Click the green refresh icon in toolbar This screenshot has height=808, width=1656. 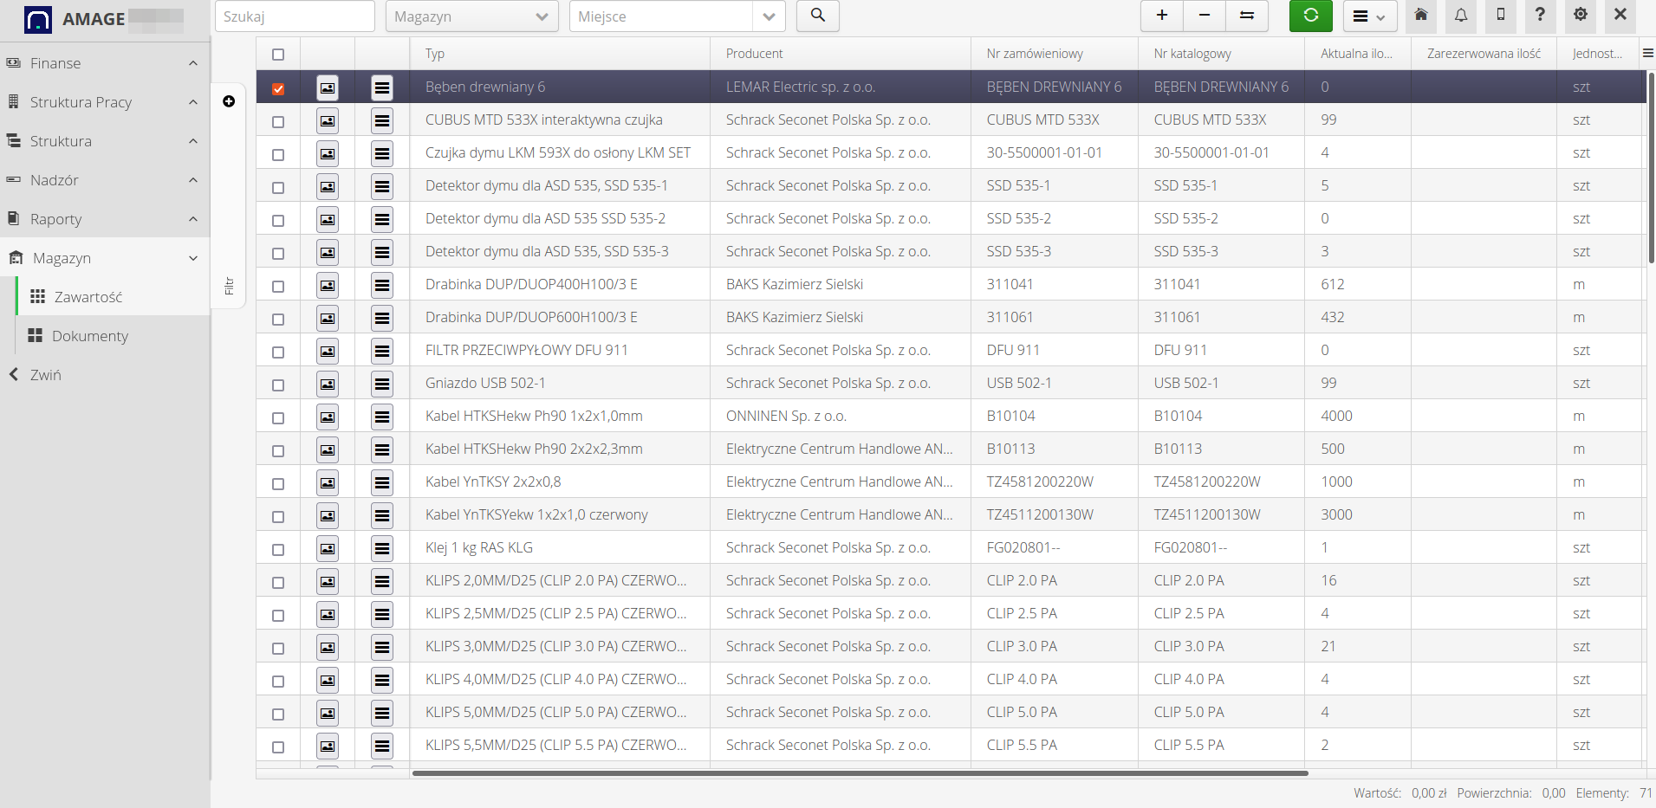tap(1310, 16)
